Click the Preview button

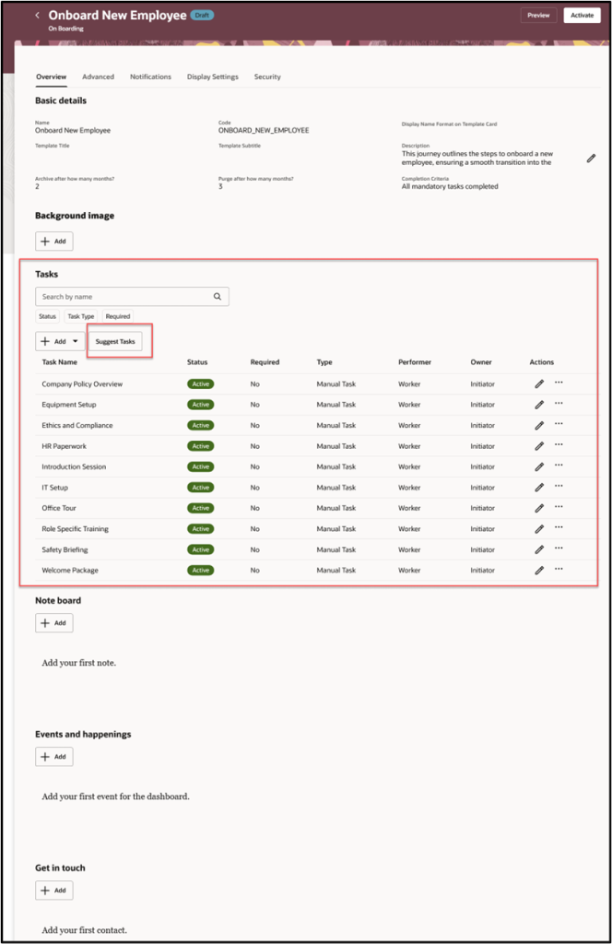(538, 15)
